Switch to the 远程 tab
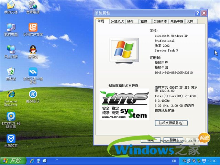 point(191,22)
